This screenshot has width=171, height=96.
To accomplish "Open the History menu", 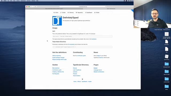I will [18, 1].
